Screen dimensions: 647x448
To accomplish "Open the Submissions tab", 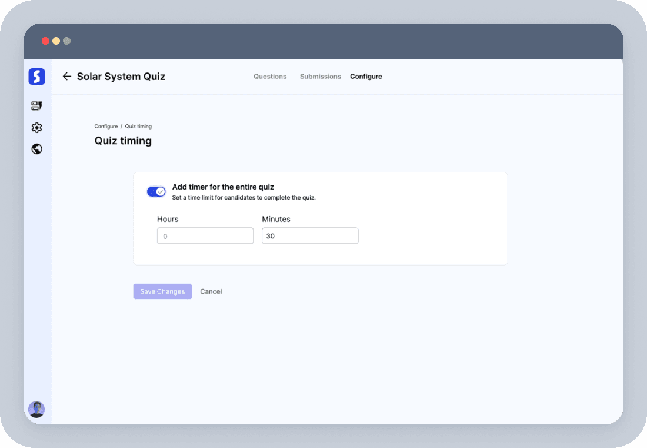I will 320,77.
